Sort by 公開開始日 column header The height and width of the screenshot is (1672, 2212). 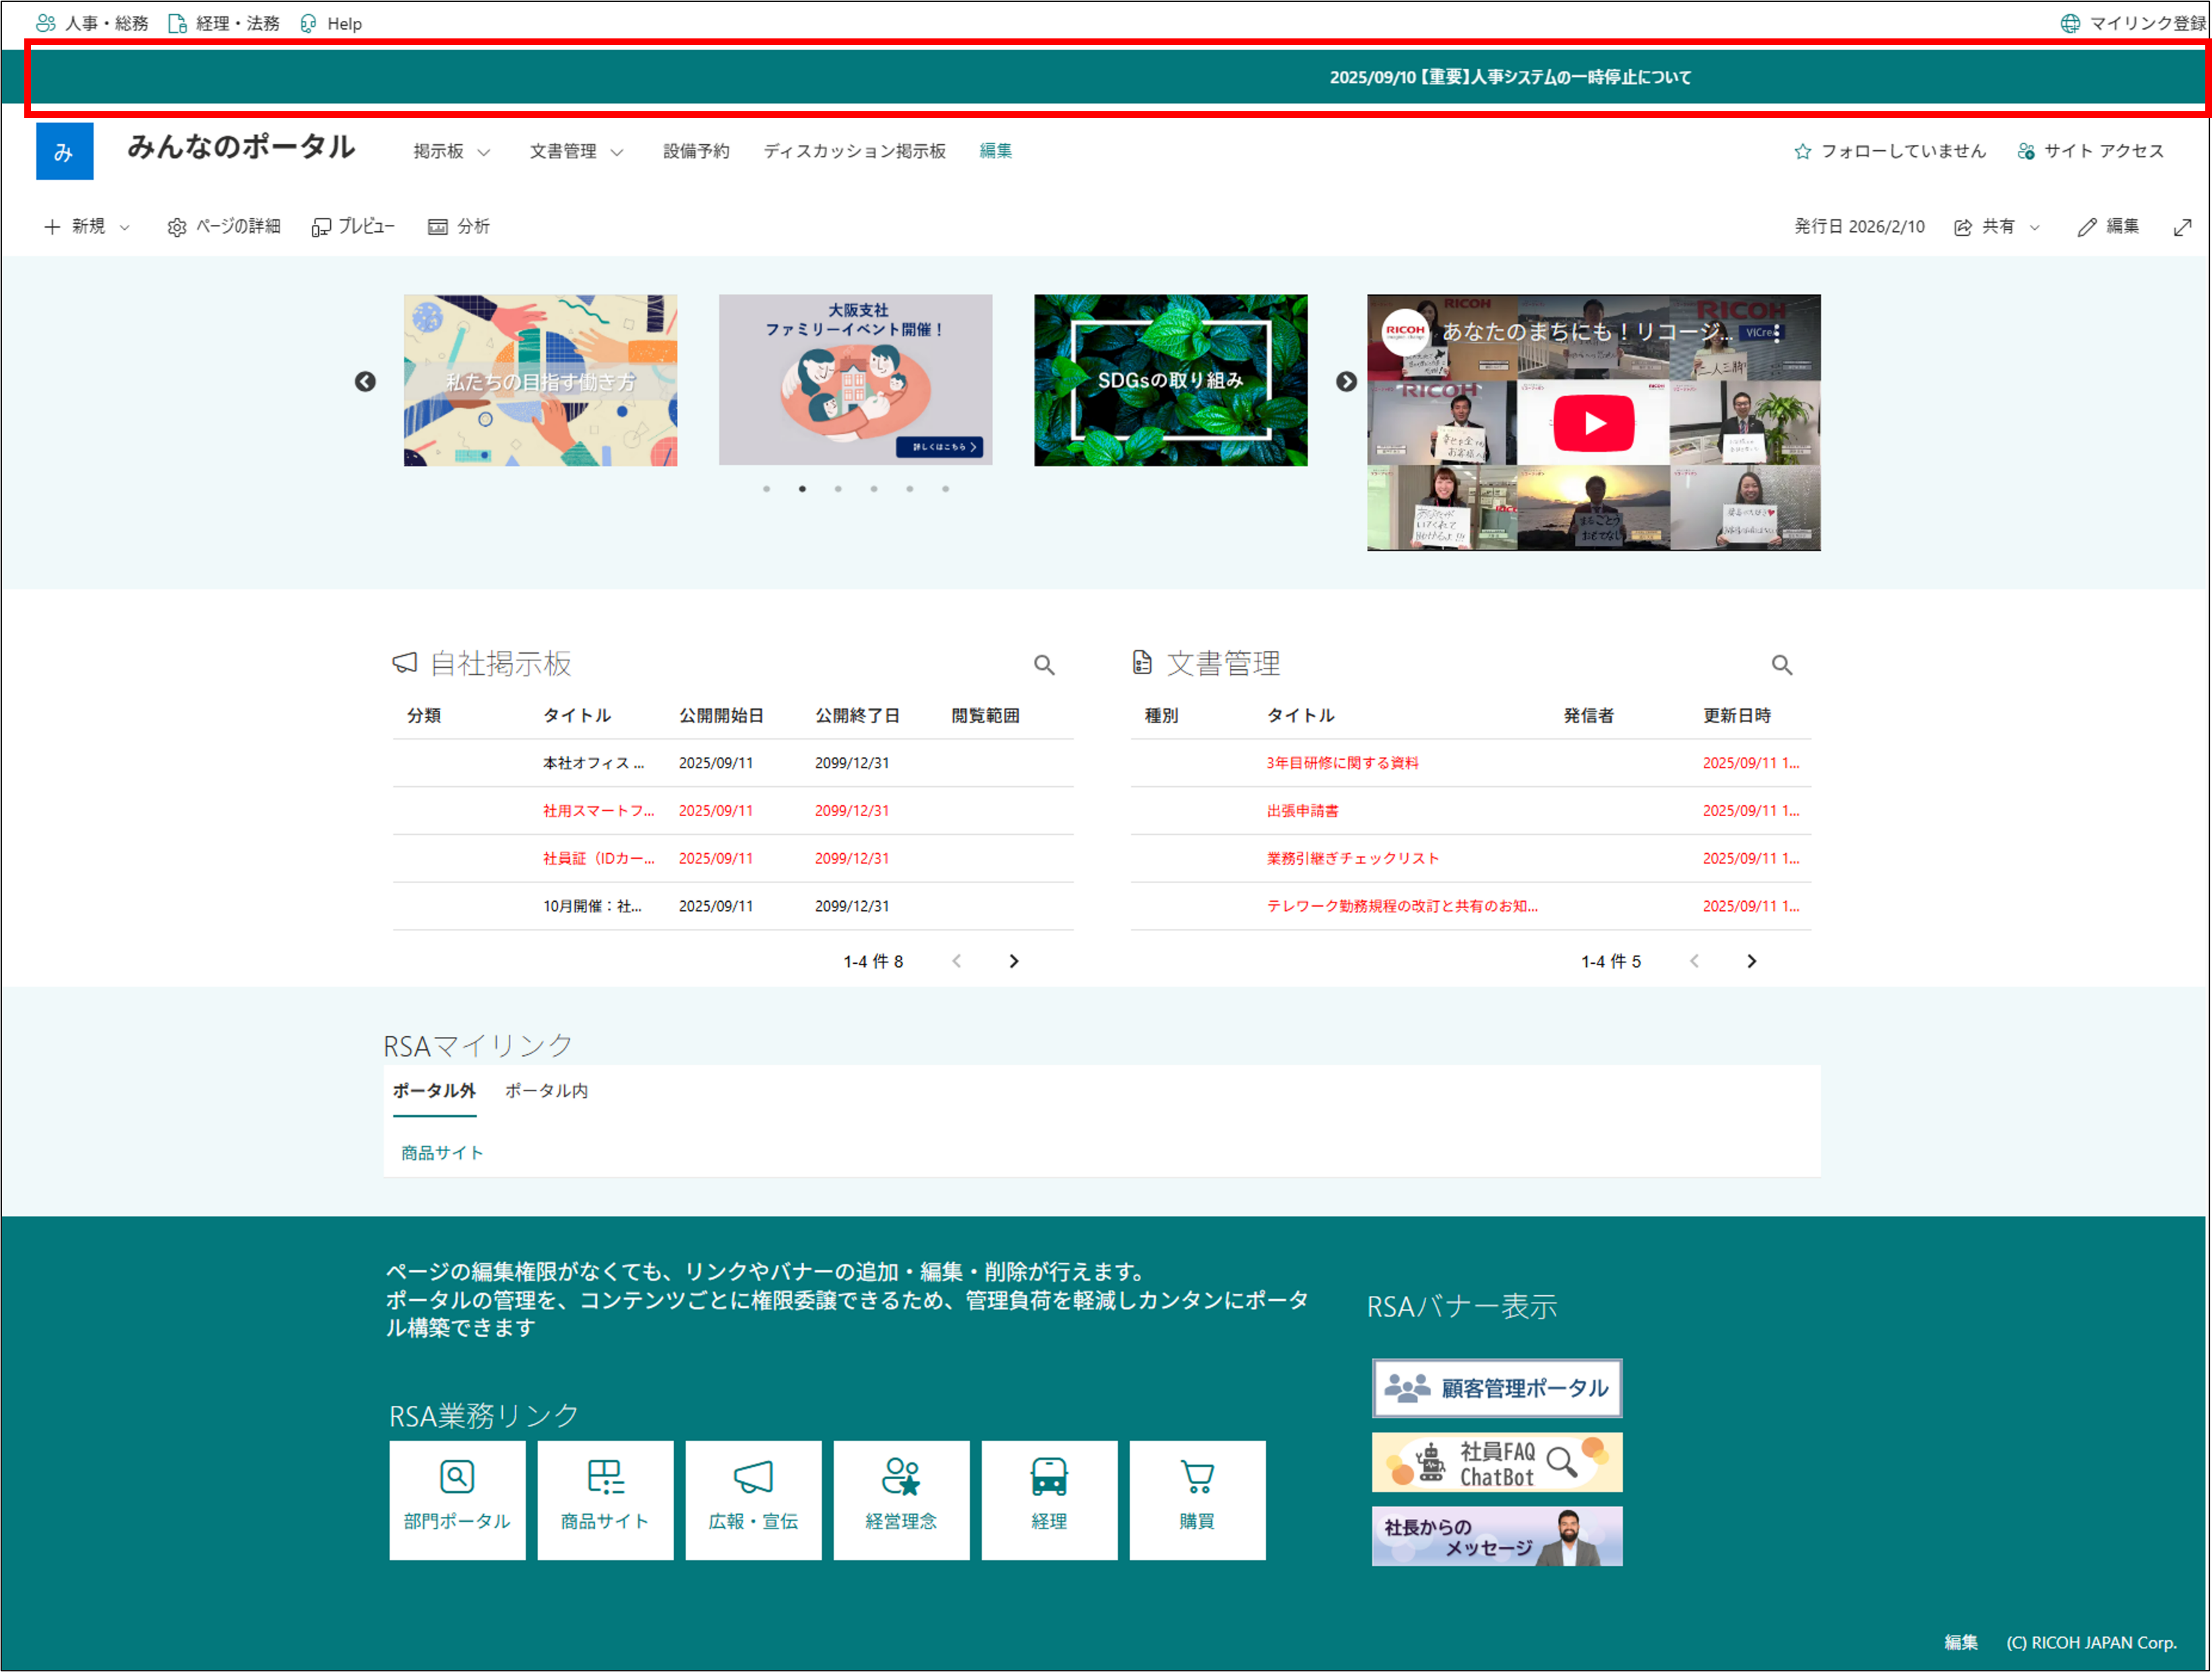[x=721, y=716]
